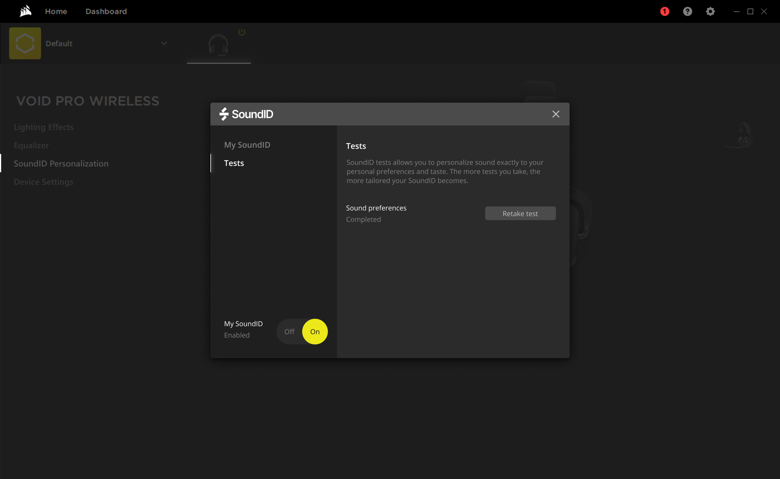This screenshot has width=780, height=479.
Task: Click the Corsair sails logo icon
Action: coord(25,11)
